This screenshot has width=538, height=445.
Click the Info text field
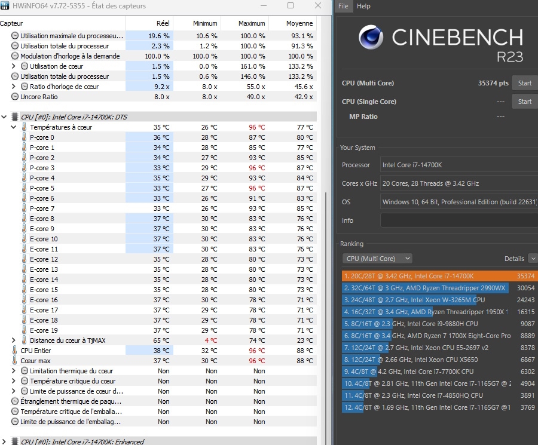[x=459, y=220]
